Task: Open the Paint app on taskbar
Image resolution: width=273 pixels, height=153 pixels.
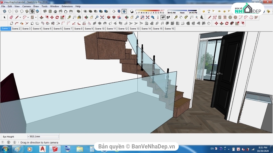Action: coord(18,149)
